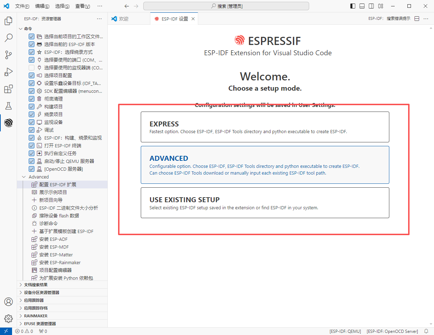The image size is (434, 335).
Task: Select 擦除设备 flash 数据 item
Action: click(62, 216)
